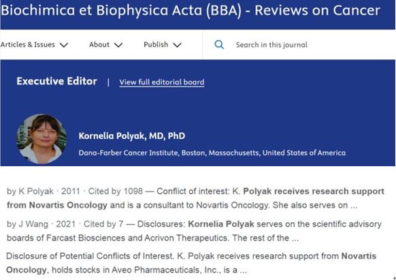Click the Dana-Farber Cancer Institute affiliation text
The image size is (396, 280).
[212, 153]
